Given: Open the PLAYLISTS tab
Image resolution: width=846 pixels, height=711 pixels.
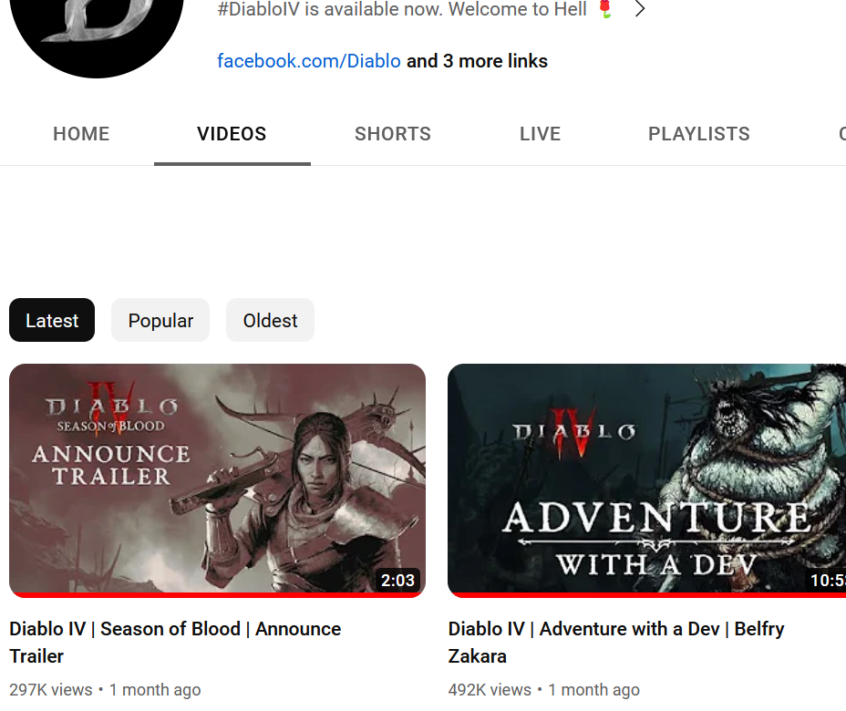Looking at the screenshot, I should [x=698, y=134].
